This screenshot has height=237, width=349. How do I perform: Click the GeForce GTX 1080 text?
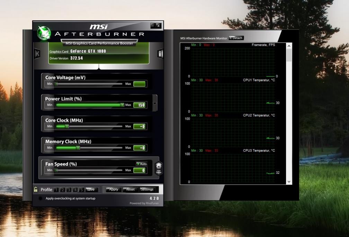88,51
